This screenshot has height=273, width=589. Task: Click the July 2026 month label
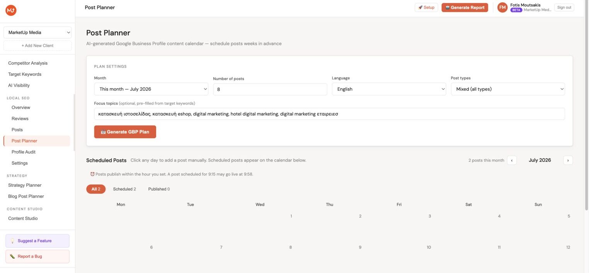(540, 160)
